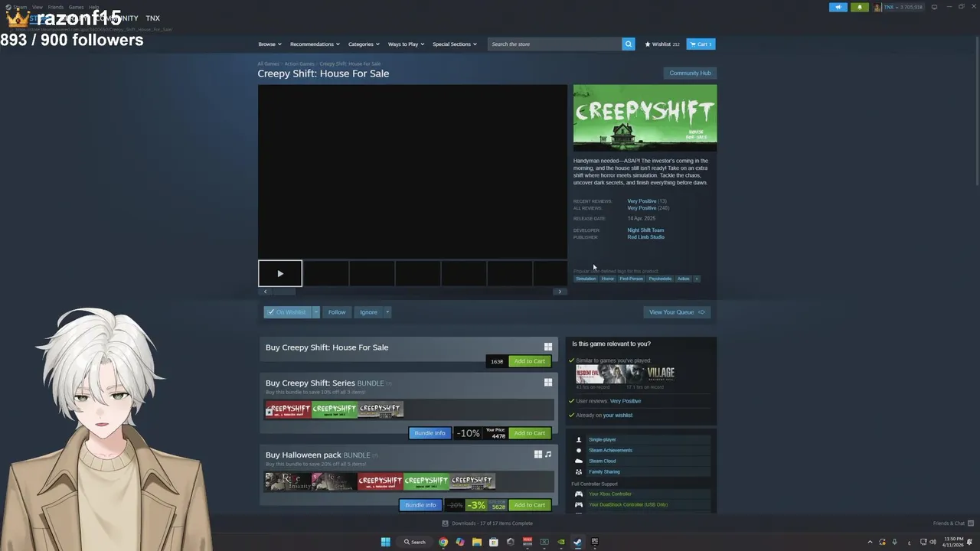Open File Explorer from the taskbar
980x551 pixels.
(477, 542)
